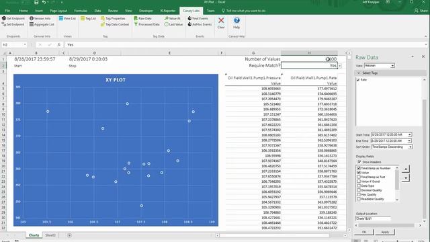Check Value if Good
The width and height of the screenshot is (430, 242).
pos(359,182)
